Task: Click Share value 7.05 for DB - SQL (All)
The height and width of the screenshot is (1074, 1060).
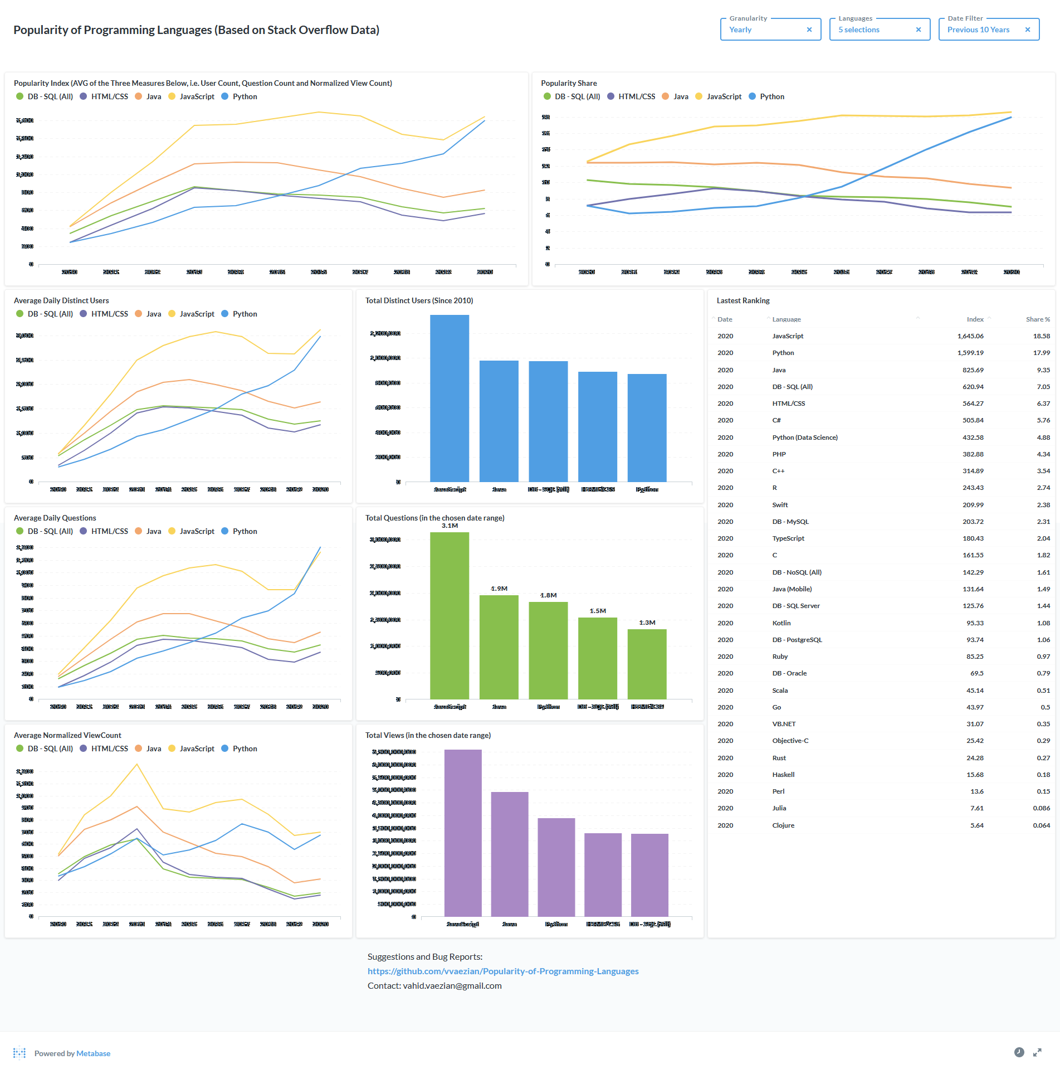Action: point(1043,387)
